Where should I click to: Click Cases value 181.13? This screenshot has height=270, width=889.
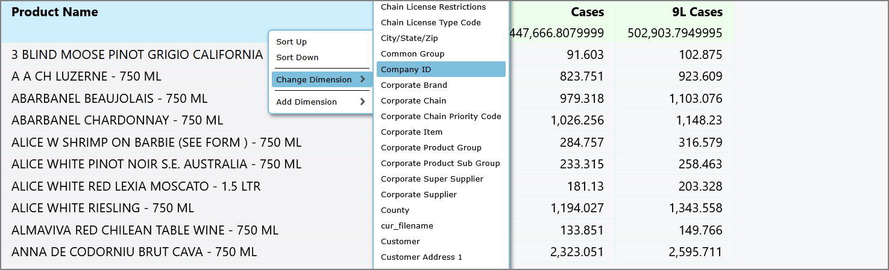pos(585,186)
